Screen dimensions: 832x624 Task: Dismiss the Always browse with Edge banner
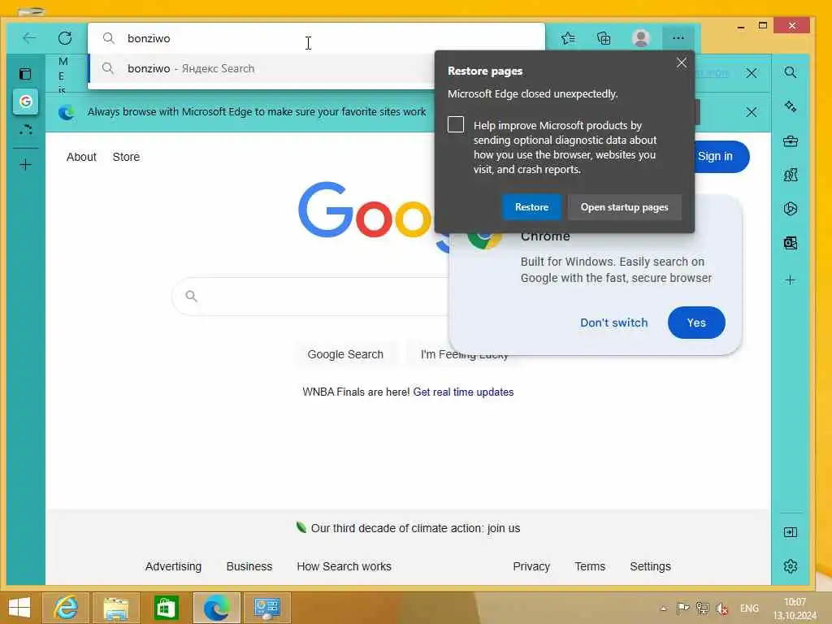(x=751, y=112)
